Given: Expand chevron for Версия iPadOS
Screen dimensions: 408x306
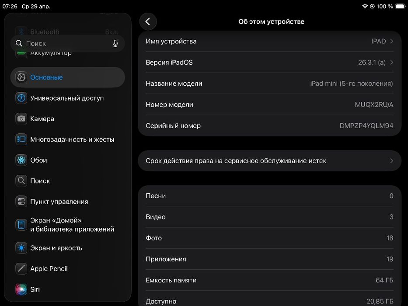Looking at the screenshot, I should click(392, 62).
